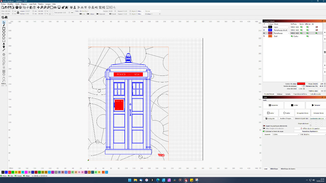Toggle Air switch for layer 02
Image resolution: width=326 pixels, height=183 pixels.
(317, 33)
